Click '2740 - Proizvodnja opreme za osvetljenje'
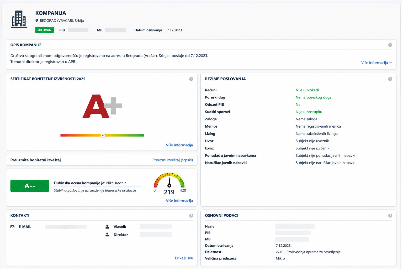Viewport: 403px width, 269px height. tap(308, 252)
